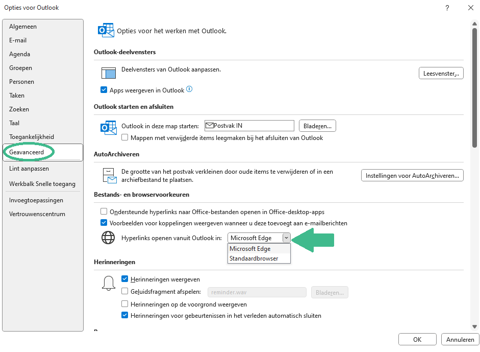
Task: Click the globe icon beside Hyperlinks openen
Action: [108, 238]
